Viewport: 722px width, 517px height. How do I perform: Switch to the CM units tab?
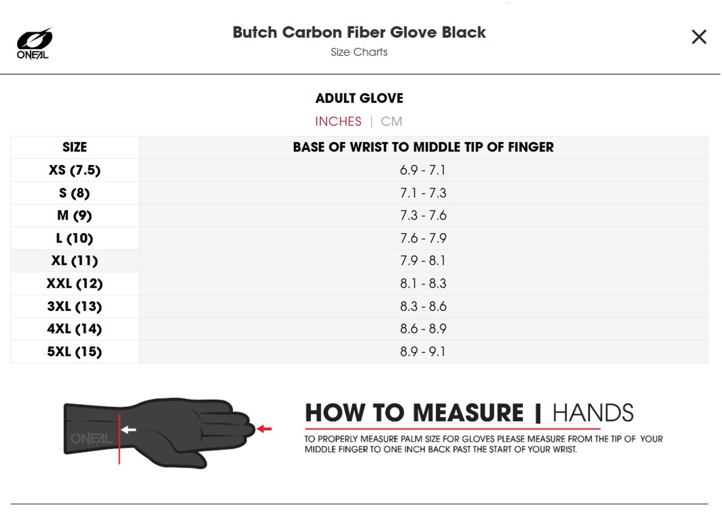pos(391,122)
